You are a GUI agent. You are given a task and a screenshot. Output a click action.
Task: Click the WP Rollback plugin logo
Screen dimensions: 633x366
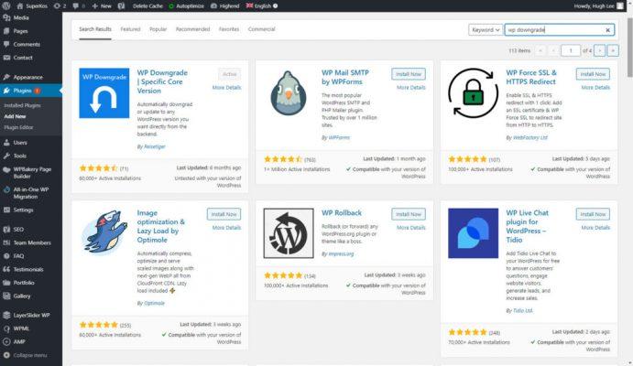pyautogui.click(x=288, y=234)
